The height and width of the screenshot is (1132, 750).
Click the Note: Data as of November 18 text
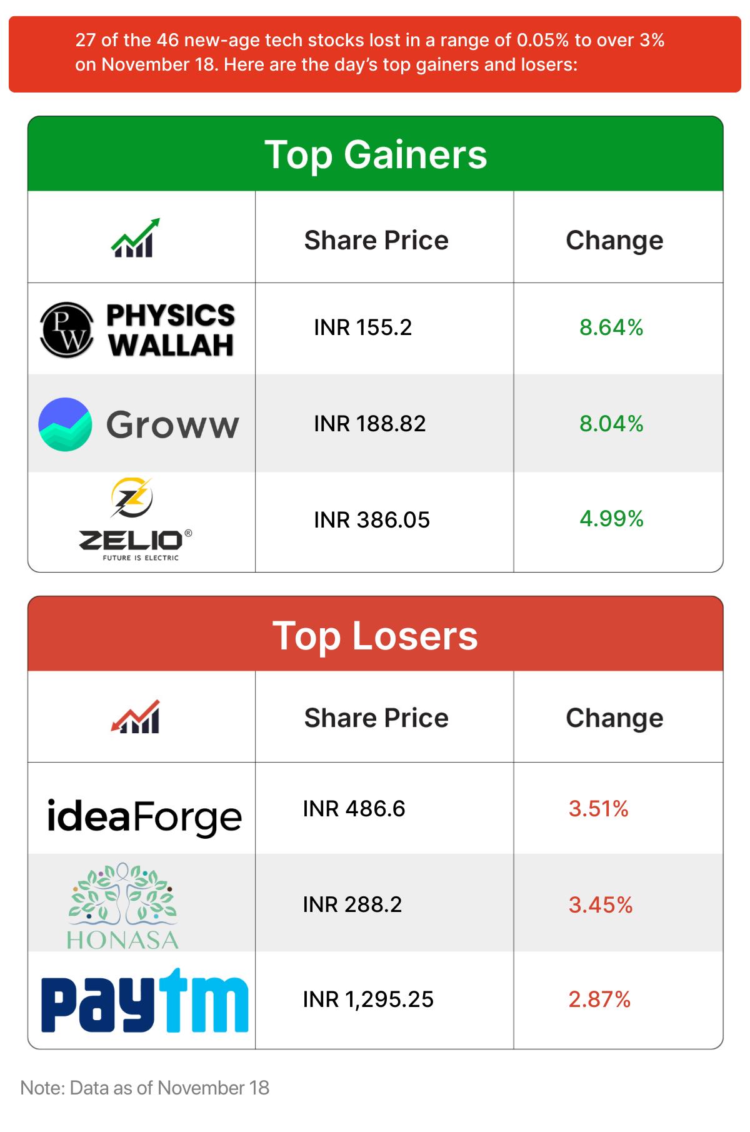tap(144, 1088)
